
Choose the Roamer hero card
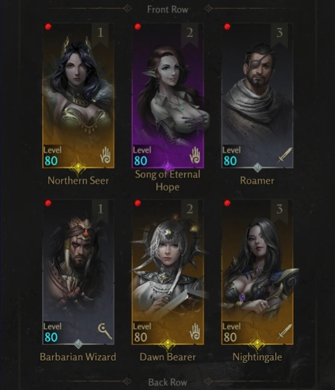click(257, 95)
